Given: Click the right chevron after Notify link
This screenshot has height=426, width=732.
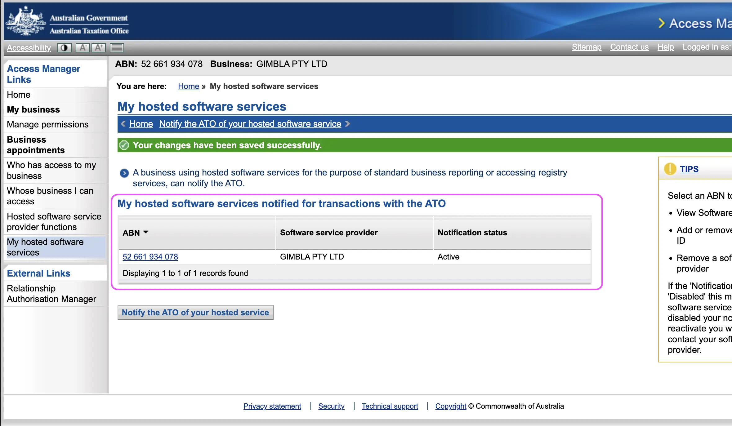Looking at the screenshot, I should click(x=347, y=124).
